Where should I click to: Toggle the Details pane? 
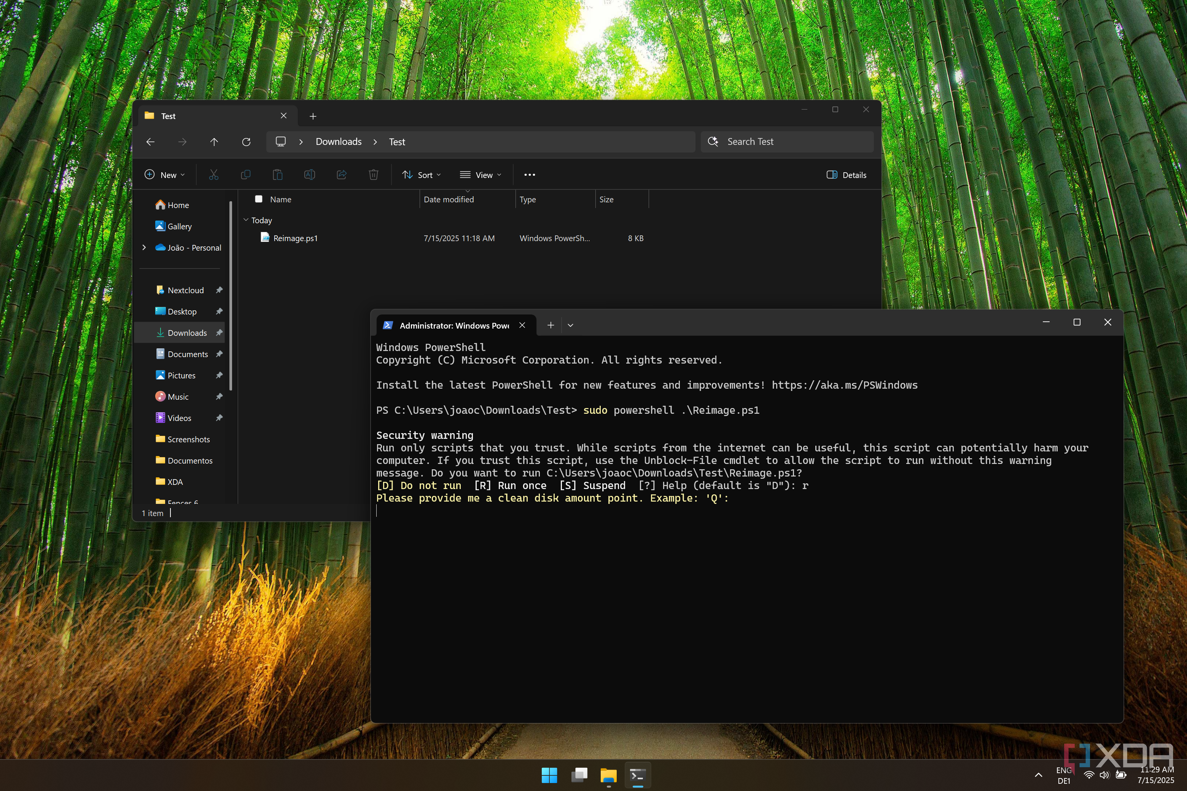pos(846,175)
